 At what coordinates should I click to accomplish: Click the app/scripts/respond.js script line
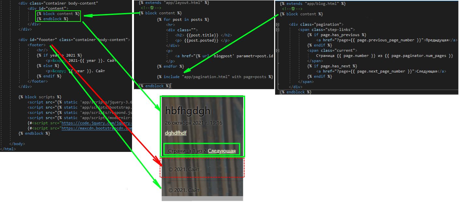[x=80, y=113]
